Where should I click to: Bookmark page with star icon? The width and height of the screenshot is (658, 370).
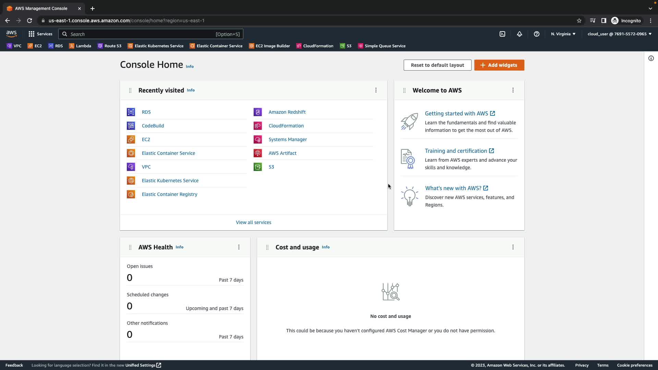pos(579,21)
